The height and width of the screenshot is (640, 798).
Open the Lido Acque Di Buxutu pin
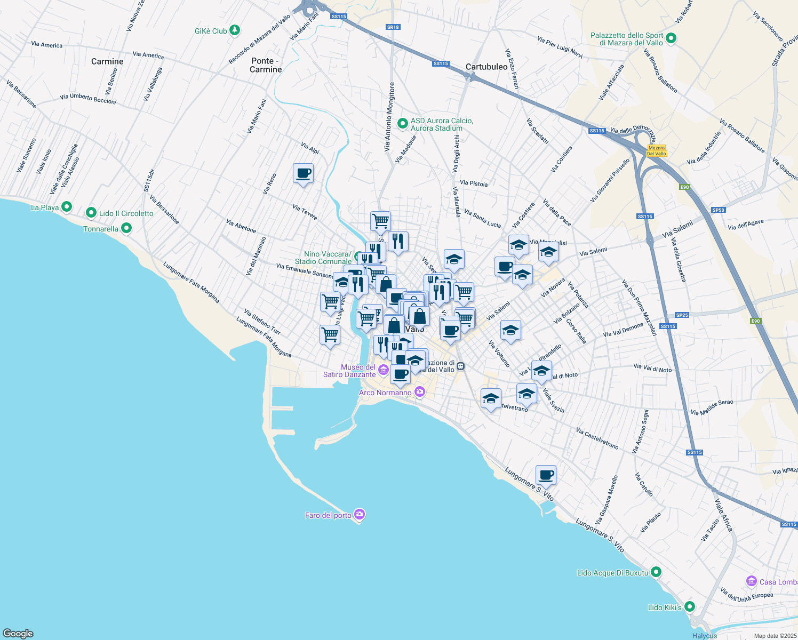(657, 572)
